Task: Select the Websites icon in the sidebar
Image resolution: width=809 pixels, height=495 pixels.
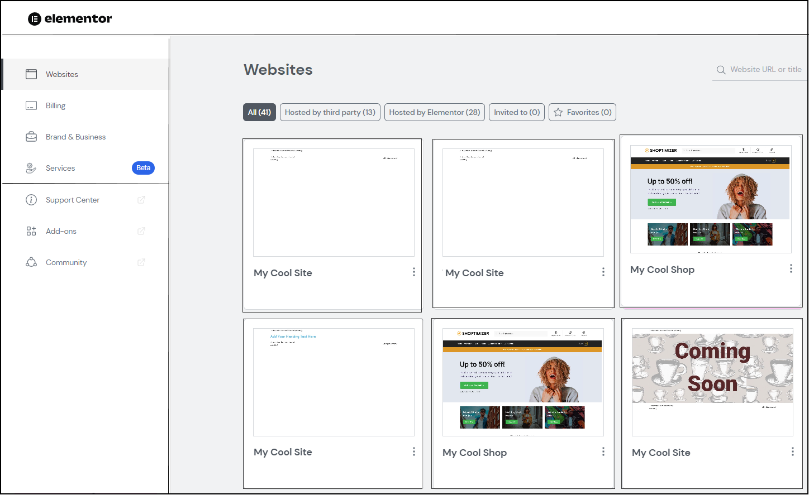Action: [31, 74]
